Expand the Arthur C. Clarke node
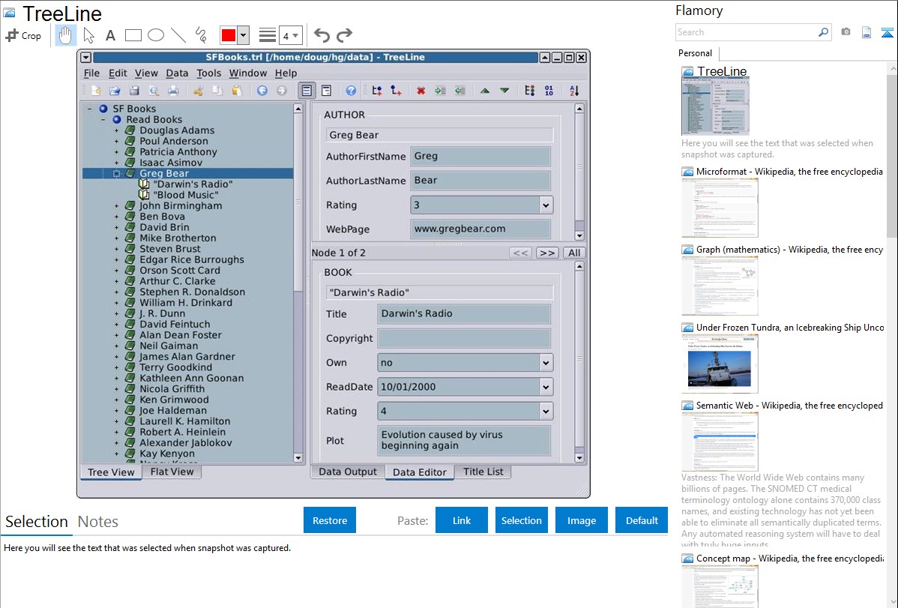898x608 pixels. click(116, 281)
